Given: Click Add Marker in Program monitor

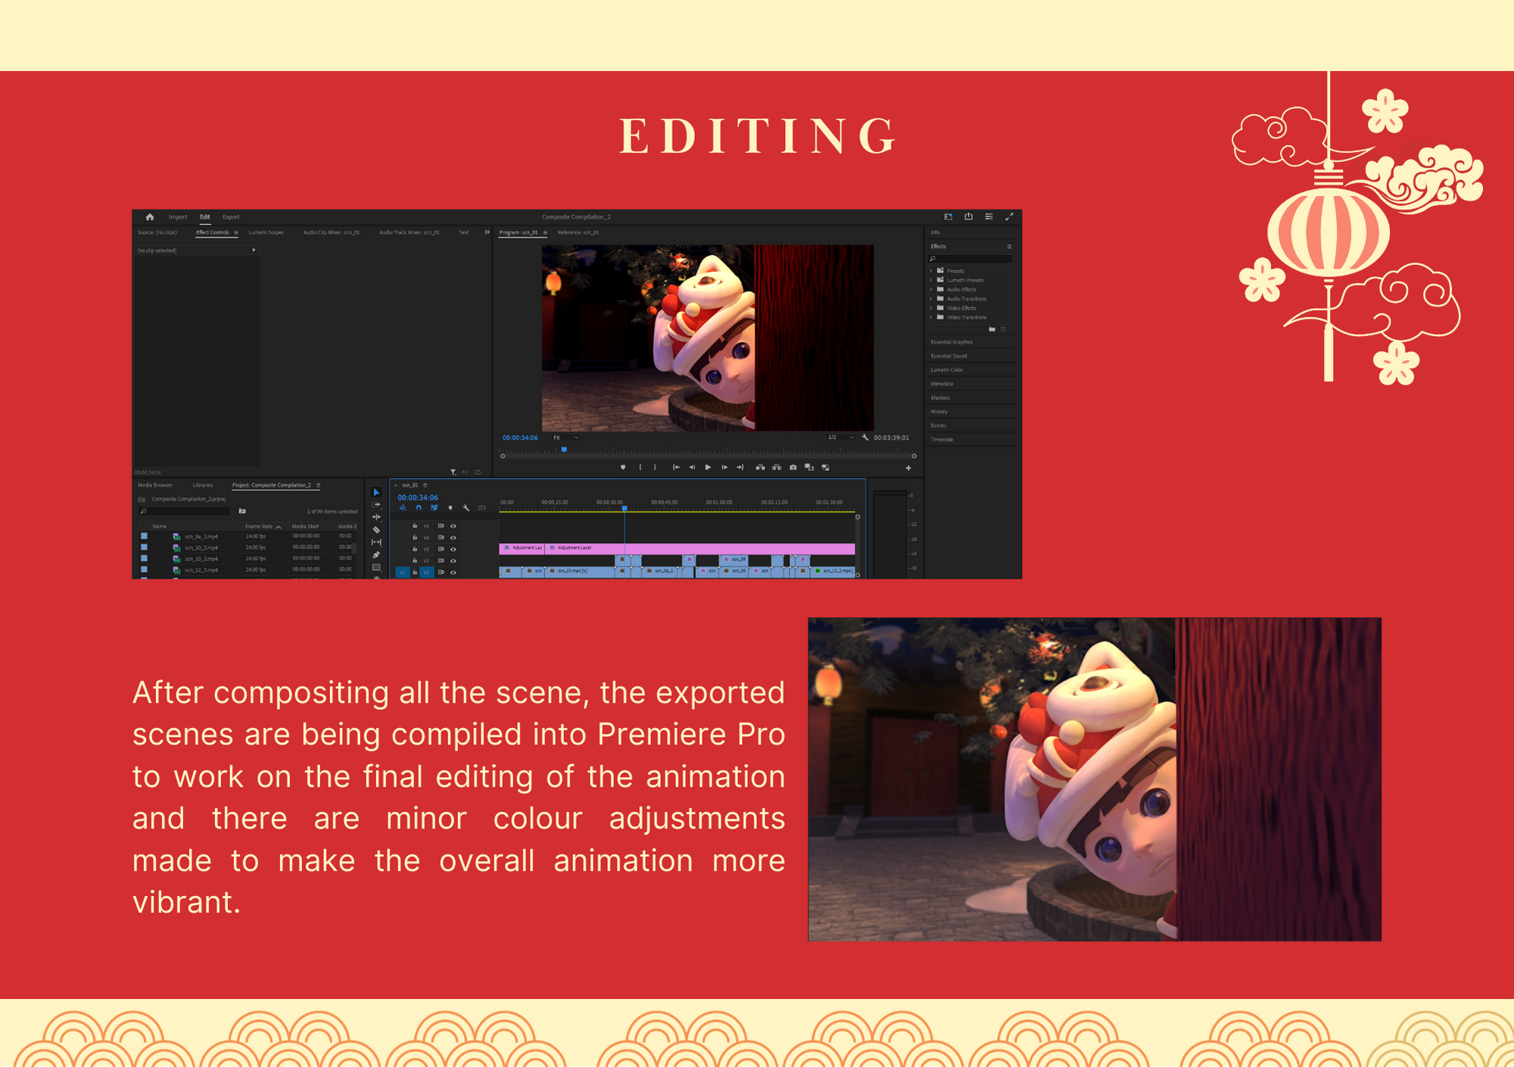Looking at the screenshot, I should [x=623, y=467].
